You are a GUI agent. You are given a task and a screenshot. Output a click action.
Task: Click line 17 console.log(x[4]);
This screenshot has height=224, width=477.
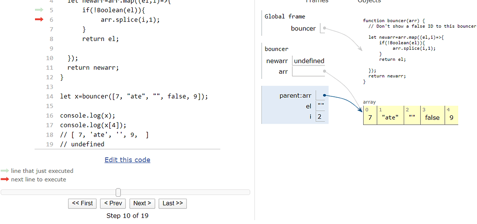click(x=93, y=125)
